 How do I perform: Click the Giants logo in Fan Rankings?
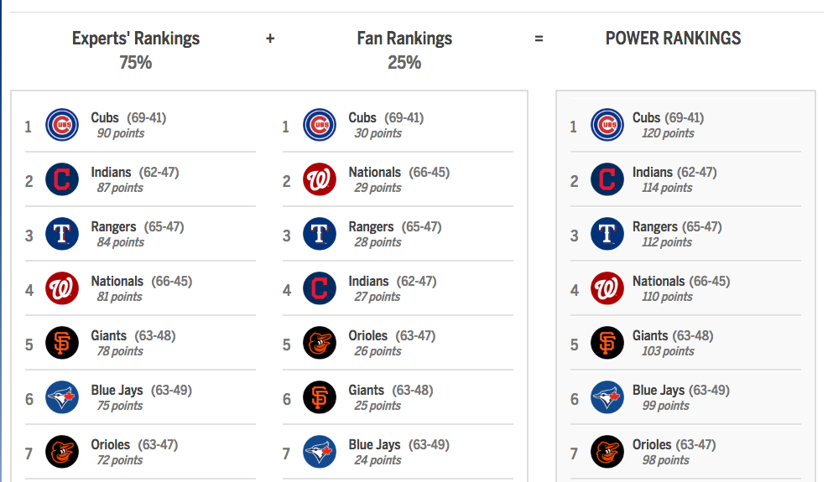[x=320, y=398]
